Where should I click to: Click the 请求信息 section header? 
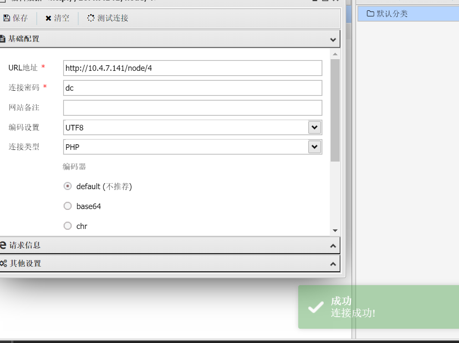coord(170,245)
